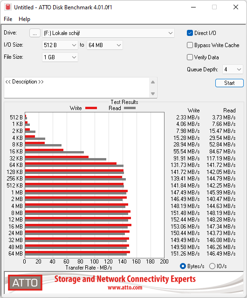The height and width of the screenshot is (298, 247).
Task: Open the Queue Depth dropdown
Action: (233, 69)
